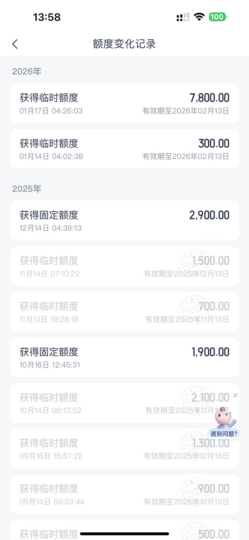This screenshot has width=249, height=540.
Task: Tap the expired 700.00 quota record
Action: (x=124, y=312)
